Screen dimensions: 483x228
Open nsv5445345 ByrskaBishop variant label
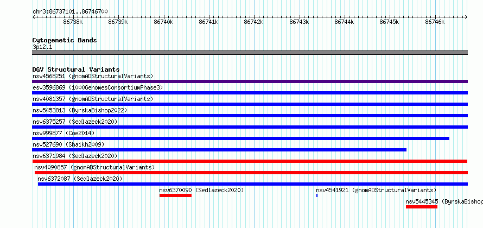click(x=444, y=201)
